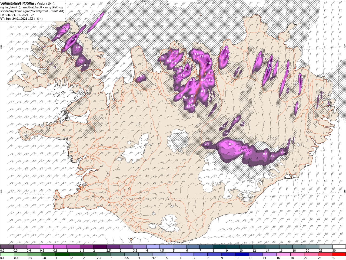Click the 3.1 snowfall value on the map

pos(74,39)
